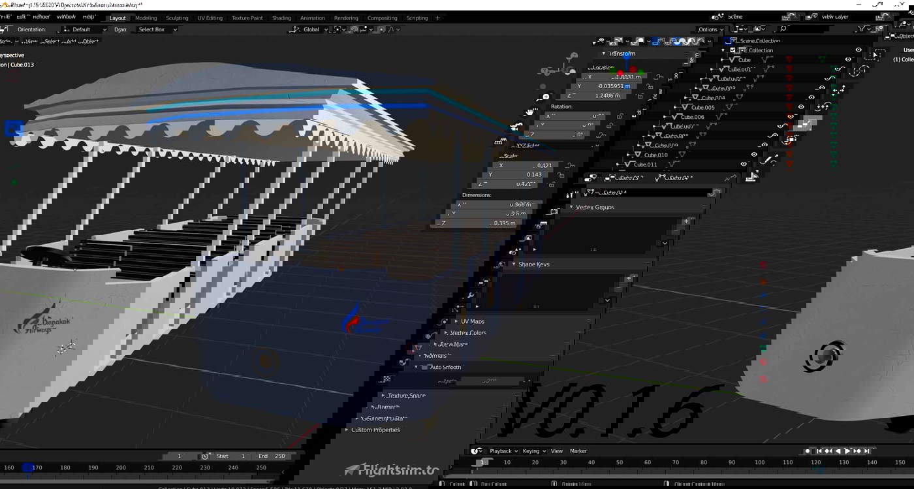Lock the Location X value
This screenshot has height=489, width=914.
point(658,77)
